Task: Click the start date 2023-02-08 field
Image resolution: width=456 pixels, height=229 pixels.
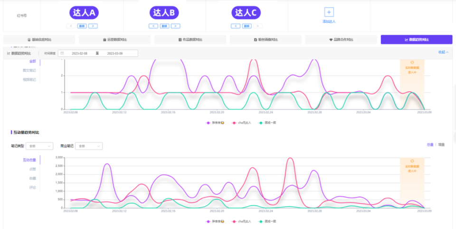Action: tap(79, 53)
